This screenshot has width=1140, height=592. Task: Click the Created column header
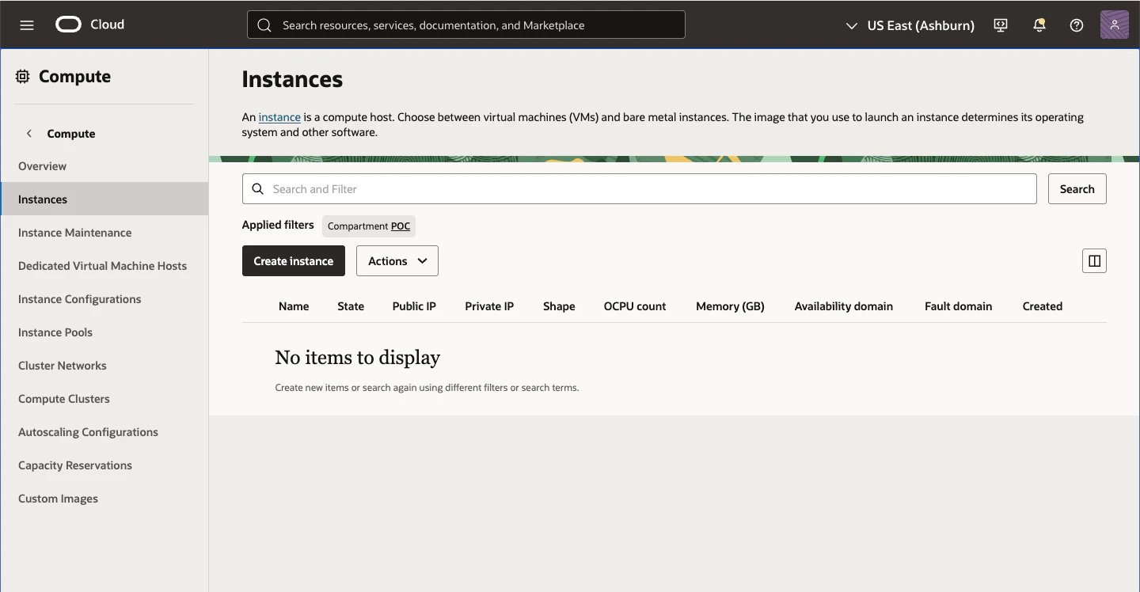coord(1042,306)
